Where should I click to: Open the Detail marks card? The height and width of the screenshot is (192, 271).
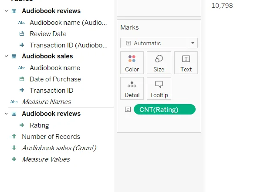point(132,88)
